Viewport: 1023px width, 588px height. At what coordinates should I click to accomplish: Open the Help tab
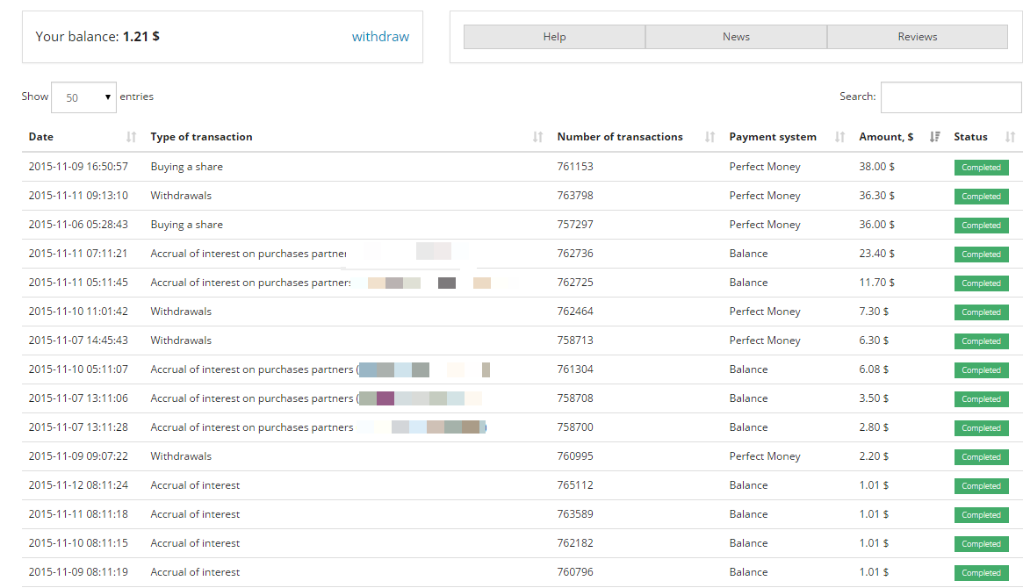[554, 37]
